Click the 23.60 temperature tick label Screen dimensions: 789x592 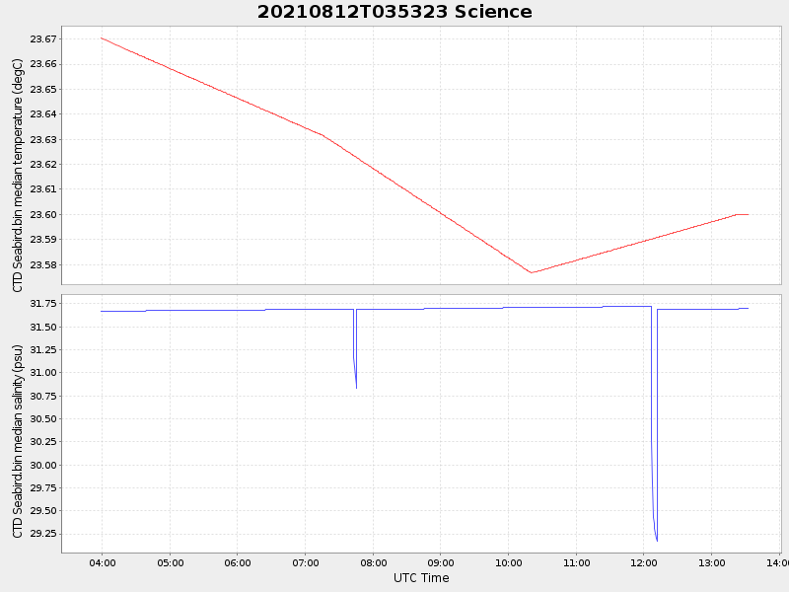[x=43, y=214]
